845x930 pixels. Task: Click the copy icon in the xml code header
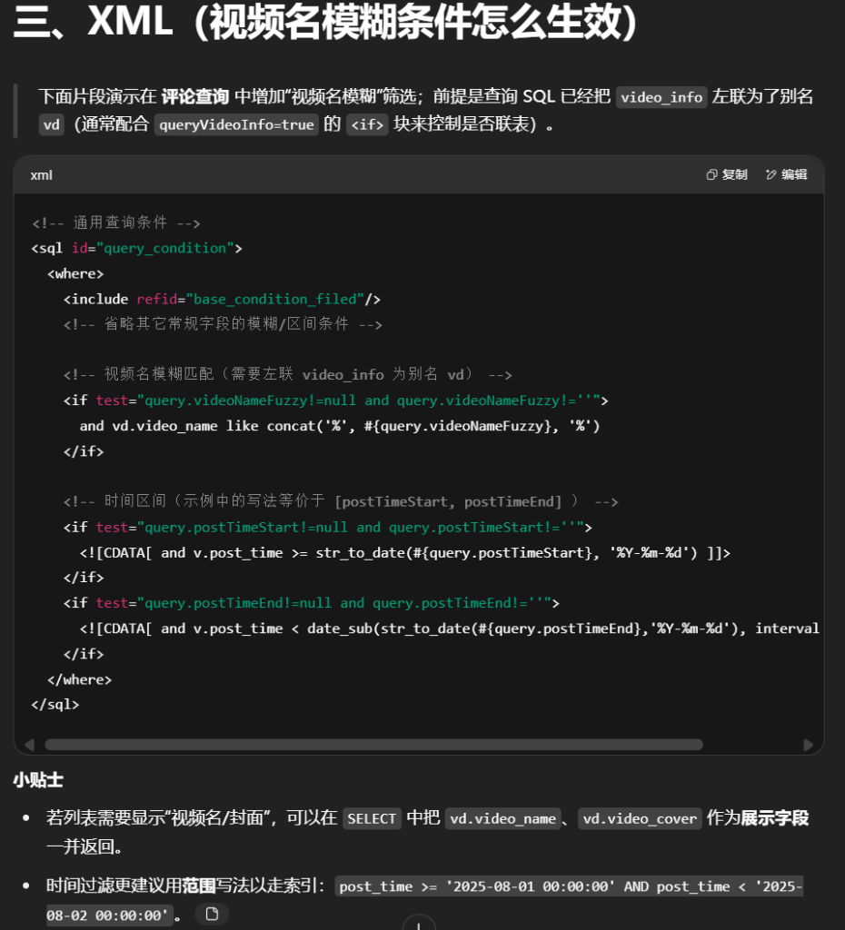pyautogui.click(x=712, y=174)
